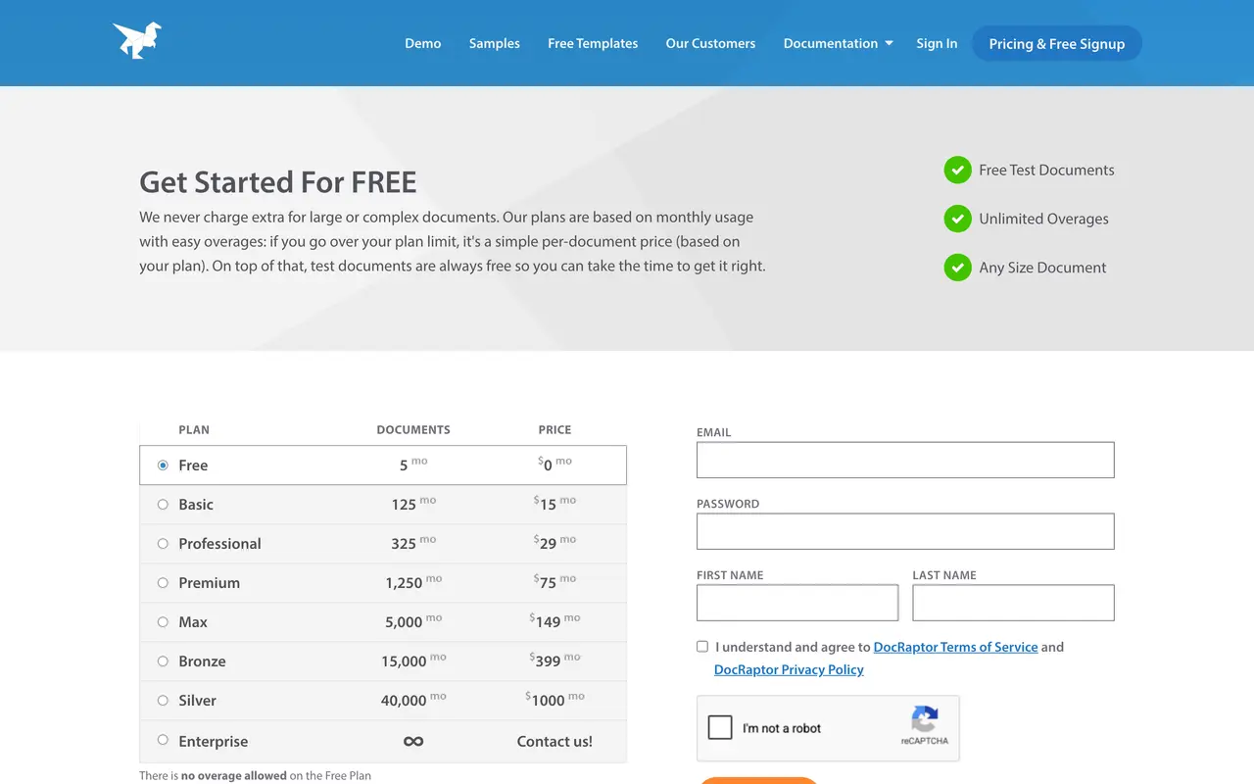Select the Max plan radio button
Screen dimensions: 1254x784
click(163, 621)
